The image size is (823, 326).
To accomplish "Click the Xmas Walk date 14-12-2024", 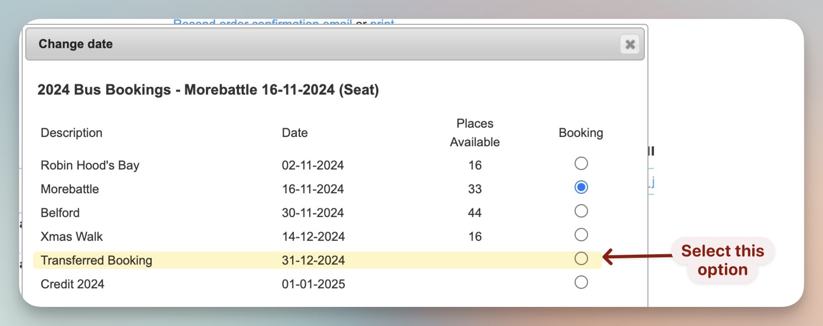I will 313,237.
